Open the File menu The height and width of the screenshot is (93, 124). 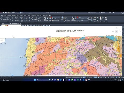coord(1,14)
